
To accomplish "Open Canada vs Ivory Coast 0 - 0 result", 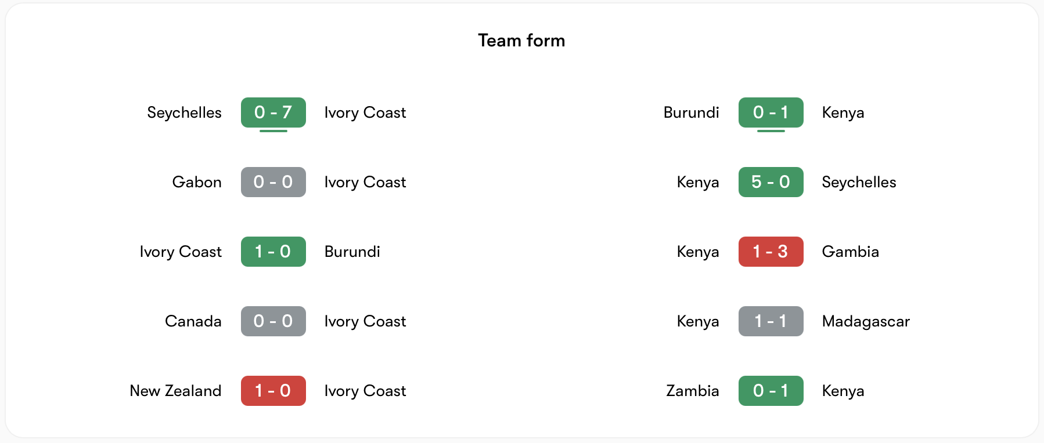I will click(273, 321).
